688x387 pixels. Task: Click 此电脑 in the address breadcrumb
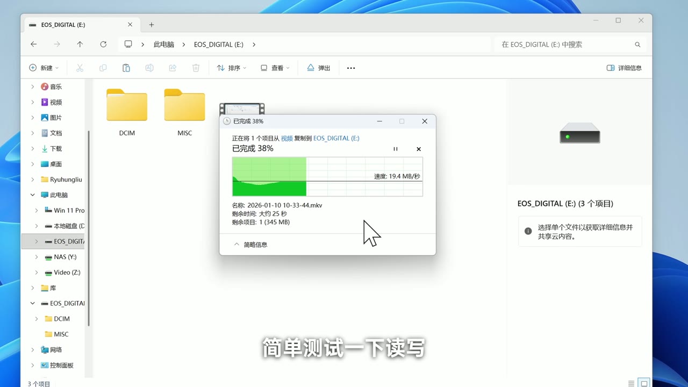point(164,45)
